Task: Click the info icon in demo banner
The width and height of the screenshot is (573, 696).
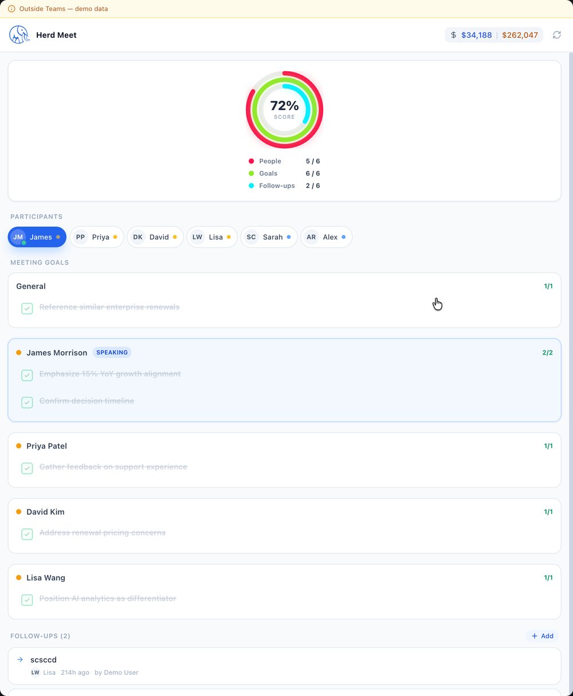Action: (x=11, y=9)
